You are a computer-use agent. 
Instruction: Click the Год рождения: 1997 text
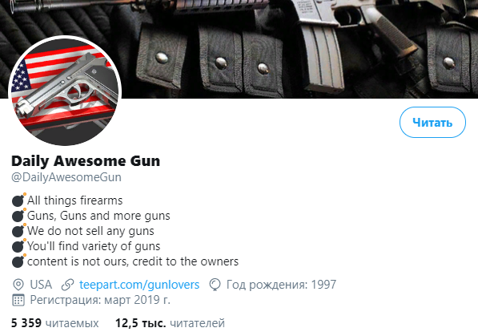pyautogui.click(x=281, y=285)
